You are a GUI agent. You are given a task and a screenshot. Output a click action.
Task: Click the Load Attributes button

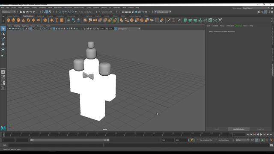pos(238,129)
